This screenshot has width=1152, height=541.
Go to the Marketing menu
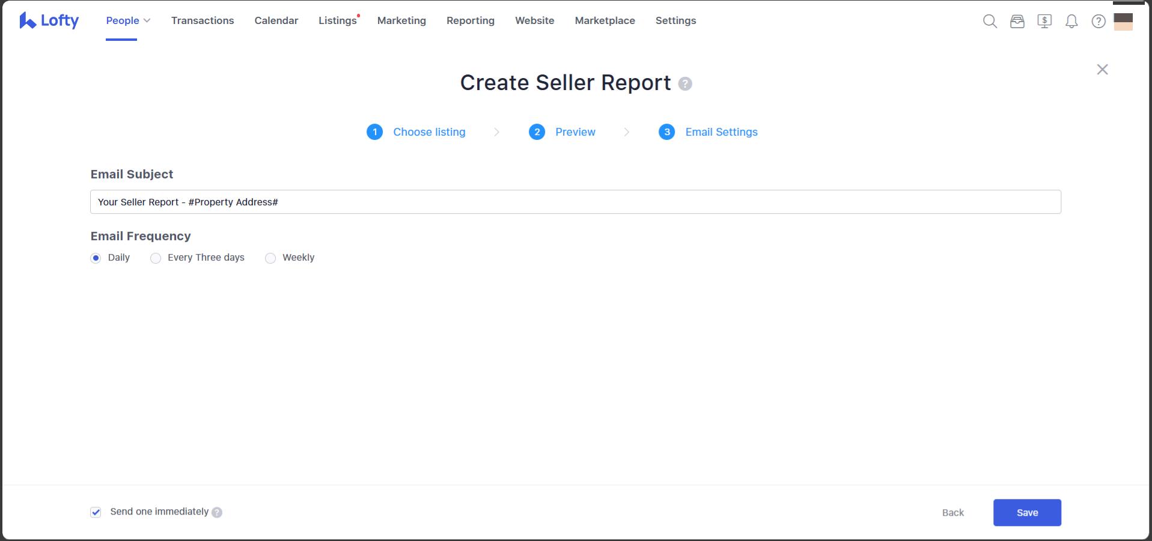(x=401, y=20)
